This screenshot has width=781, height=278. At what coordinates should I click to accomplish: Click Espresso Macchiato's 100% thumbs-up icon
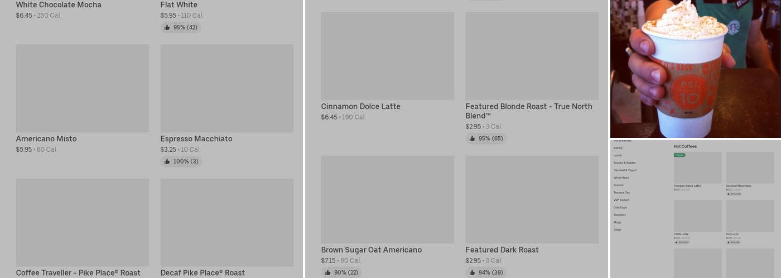[x=167, y=162]
